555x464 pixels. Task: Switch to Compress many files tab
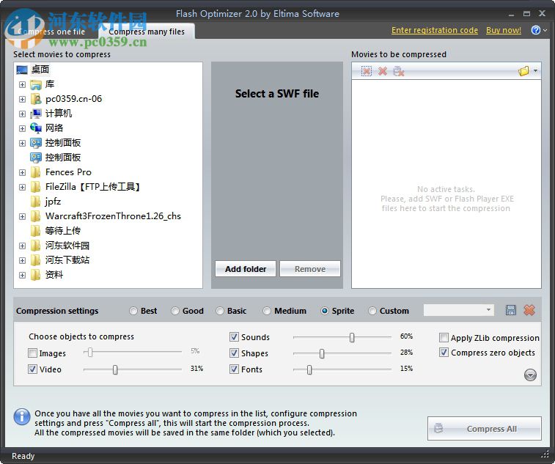[147, 32]
